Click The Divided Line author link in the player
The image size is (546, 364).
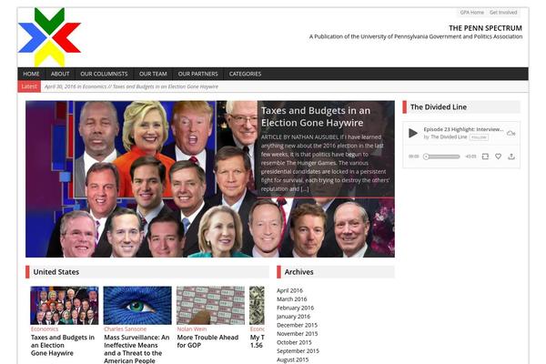(449, 136)
